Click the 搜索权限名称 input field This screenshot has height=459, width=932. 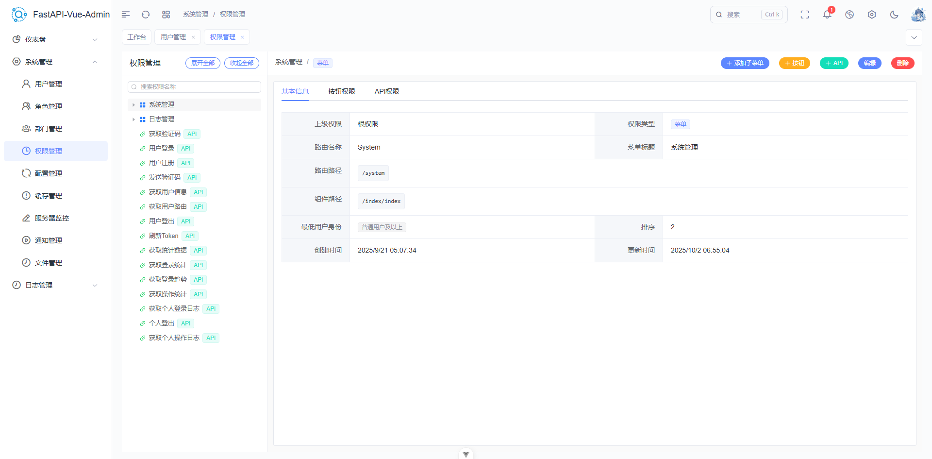pos(194,87)
